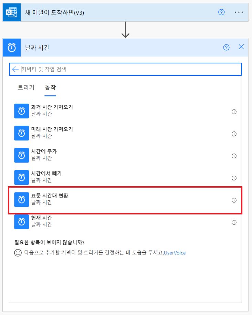Choose the 시간에 추가 action

(125, 155)
